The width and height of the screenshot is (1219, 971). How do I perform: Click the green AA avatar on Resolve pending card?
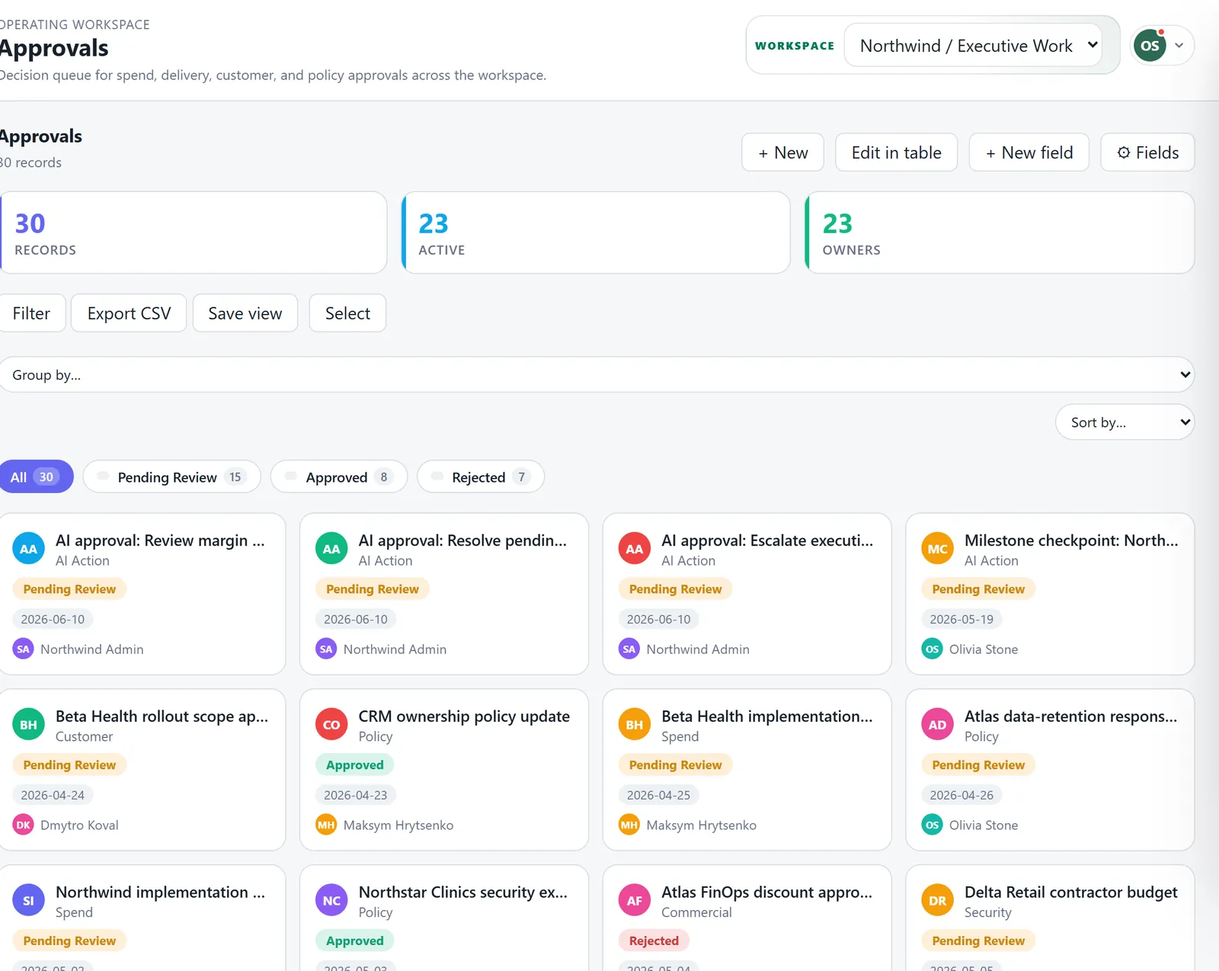tap(331, 549)
